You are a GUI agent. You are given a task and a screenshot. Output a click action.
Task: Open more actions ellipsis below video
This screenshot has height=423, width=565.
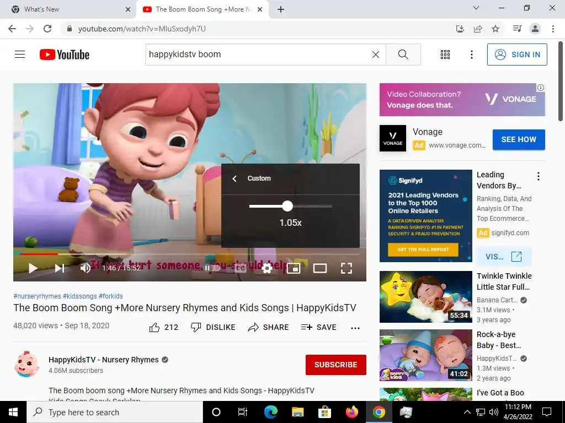(x=355, y=328)
